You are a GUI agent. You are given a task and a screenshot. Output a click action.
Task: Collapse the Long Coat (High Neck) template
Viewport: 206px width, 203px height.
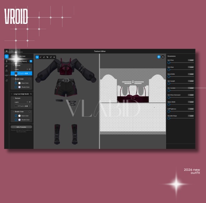12,94
